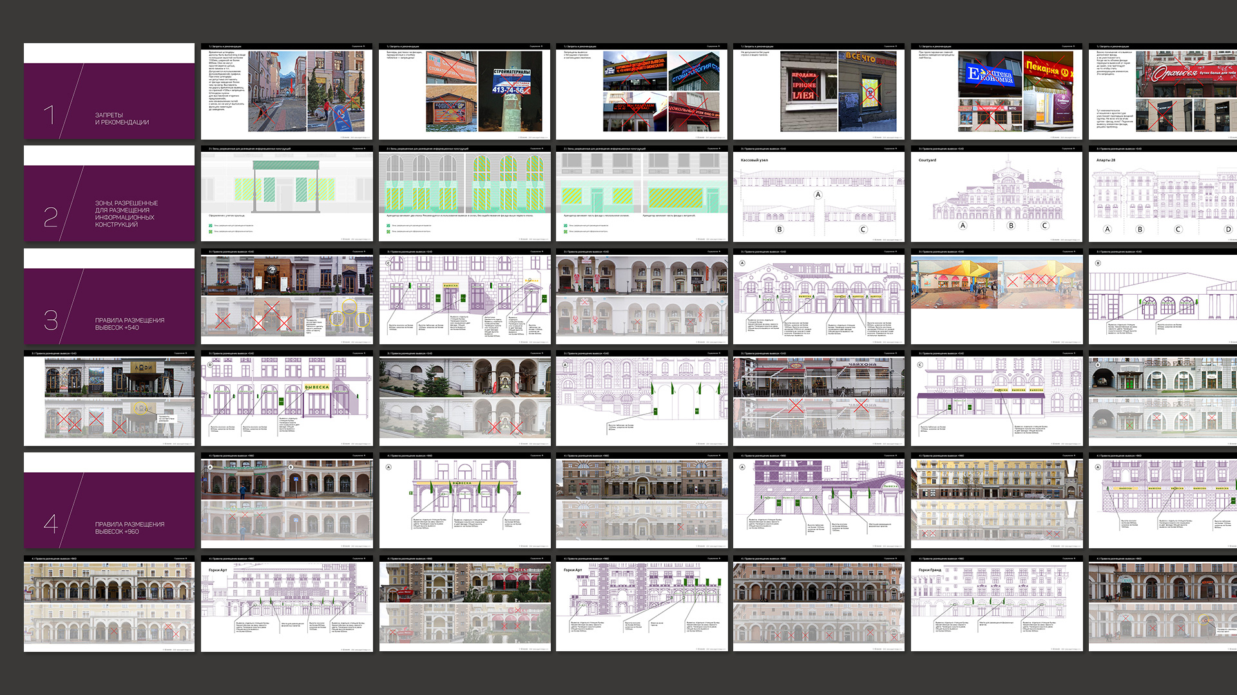
Task: Select slide with colorful orange tent photos
Action: click(996, 297)
